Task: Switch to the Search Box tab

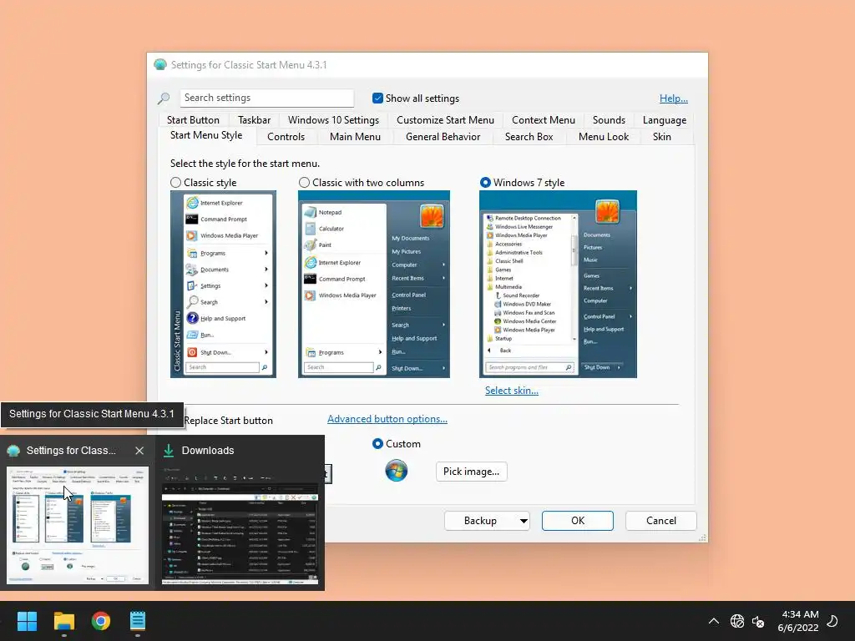Action: 529,137
